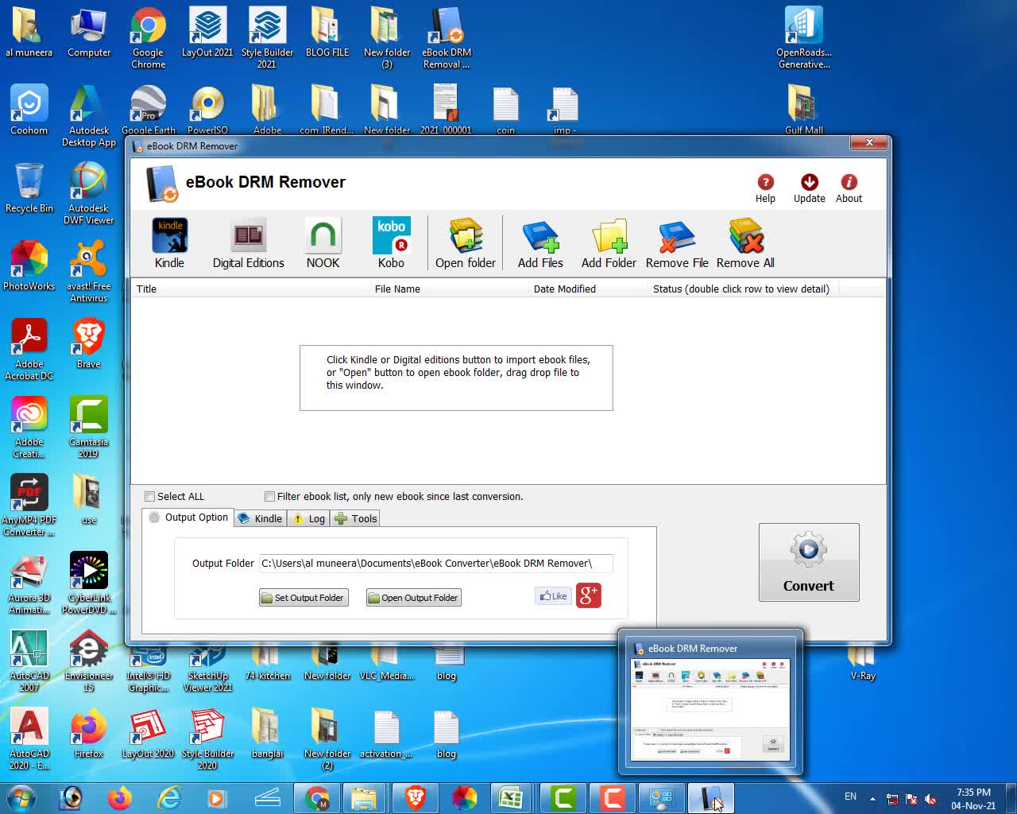This screenshot has width=1017, height=814.
Task: Open avast! Free Antivirus shortcut
Action: click(x=88, y=272)
